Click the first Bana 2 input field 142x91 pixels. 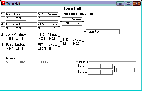pyautogui.click(x=94, y=72)
